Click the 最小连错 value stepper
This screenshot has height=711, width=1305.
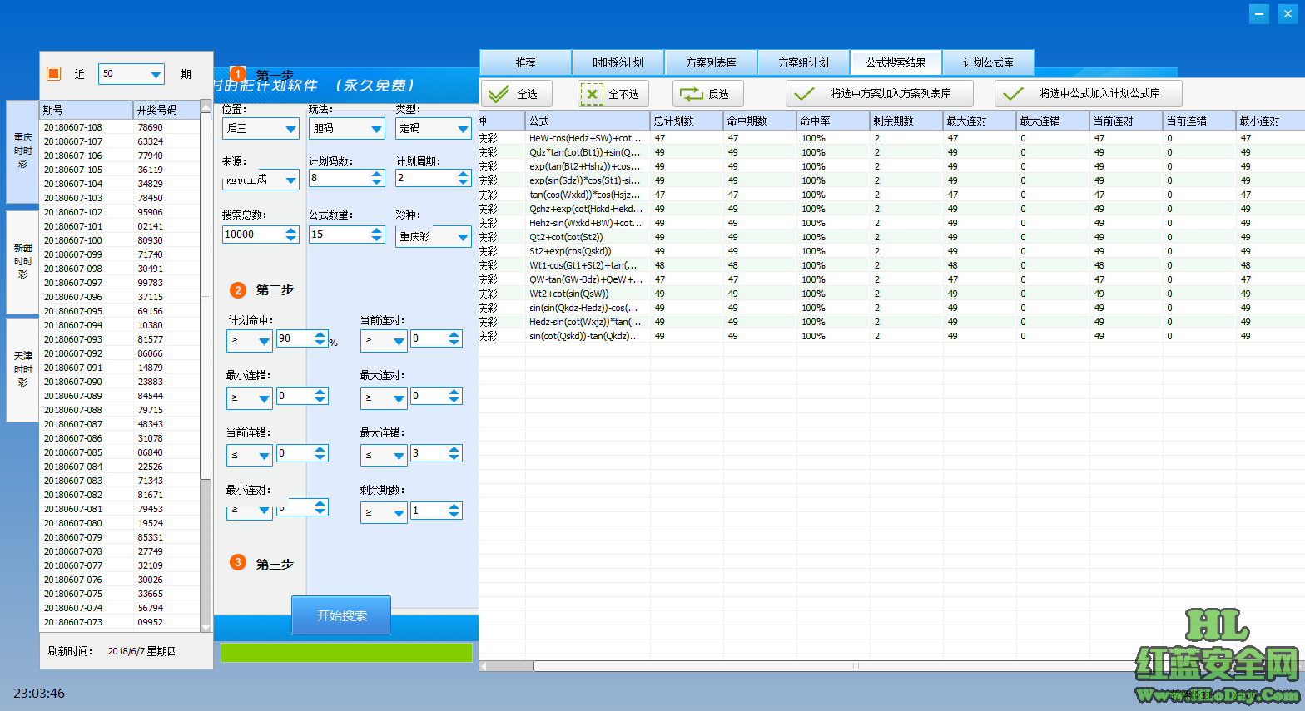click(302, 396)
